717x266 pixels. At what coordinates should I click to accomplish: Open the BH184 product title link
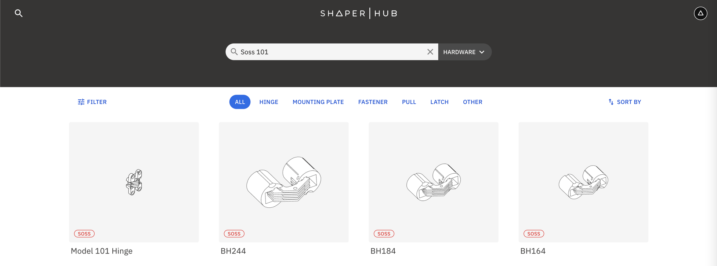point(383,251)
